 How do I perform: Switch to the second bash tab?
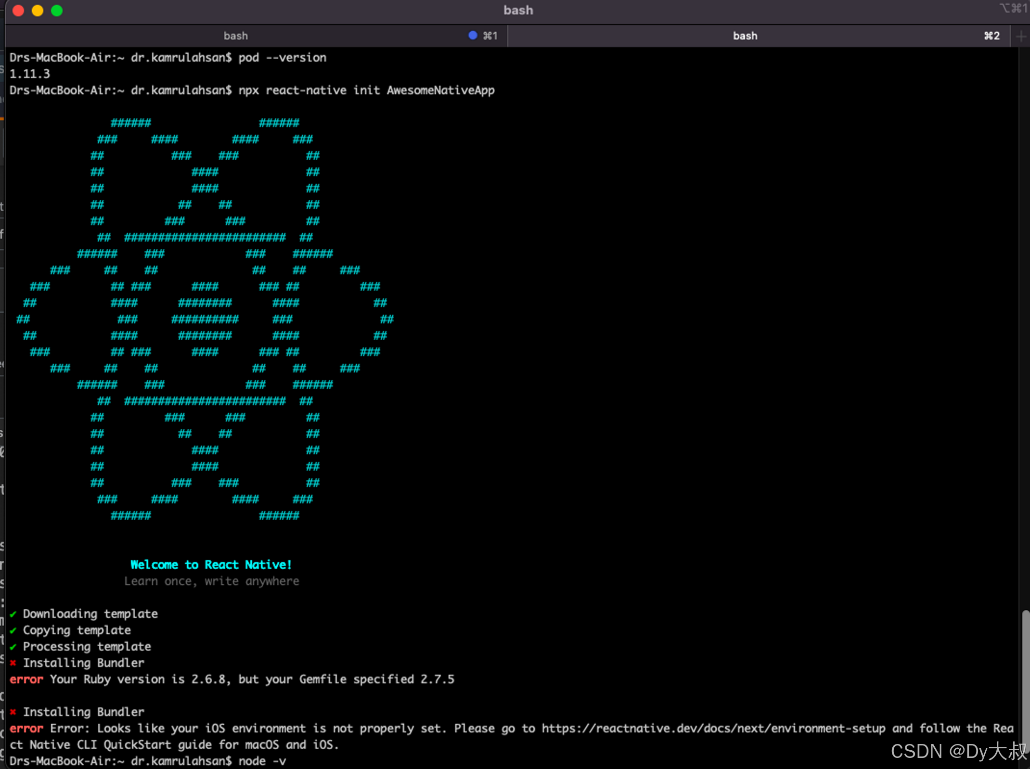point(745,36)
